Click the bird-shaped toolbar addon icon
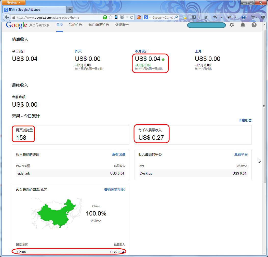Viewport: 268px width, 257px height. 229,17
